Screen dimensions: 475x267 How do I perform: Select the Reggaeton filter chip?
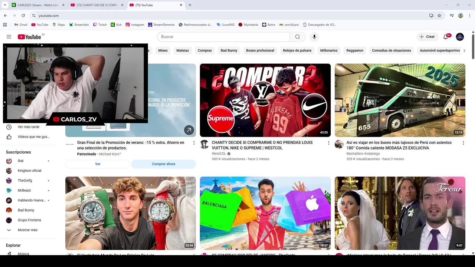[355, 50]
